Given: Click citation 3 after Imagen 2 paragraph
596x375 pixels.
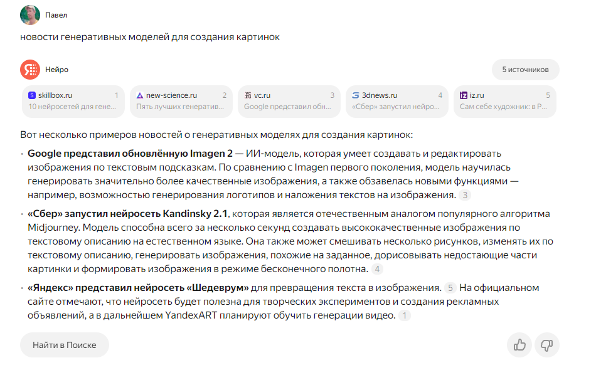Looking at the screenshot, I should tap(465, 195).
